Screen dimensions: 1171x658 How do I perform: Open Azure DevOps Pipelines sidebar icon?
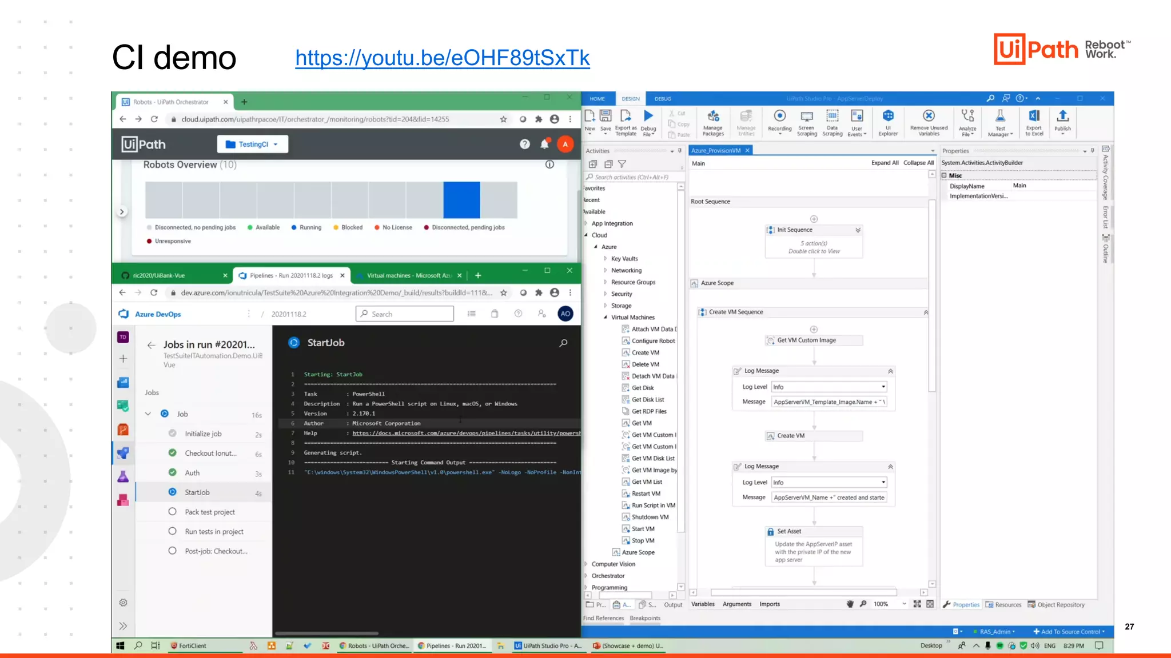tap(123, 454)
